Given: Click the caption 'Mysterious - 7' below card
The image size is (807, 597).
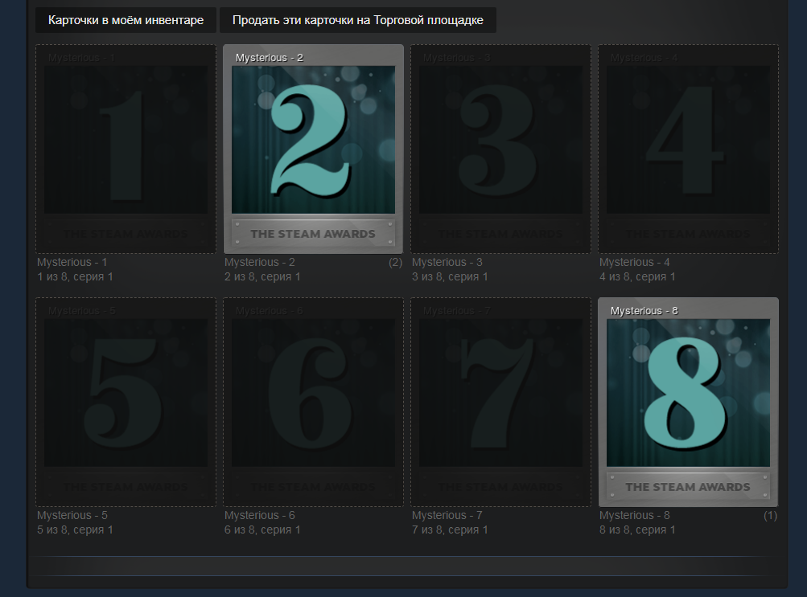Looking at the screenshot, I should pyautogui.click(x=447, y=515).
